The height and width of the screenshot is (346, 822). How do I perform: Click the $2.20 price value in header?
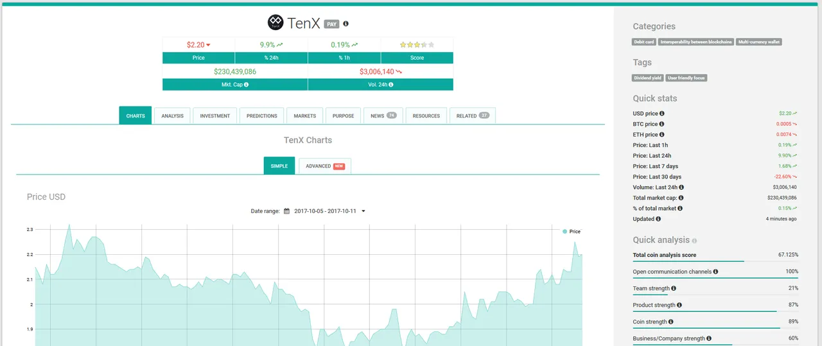tap(195, 45)
